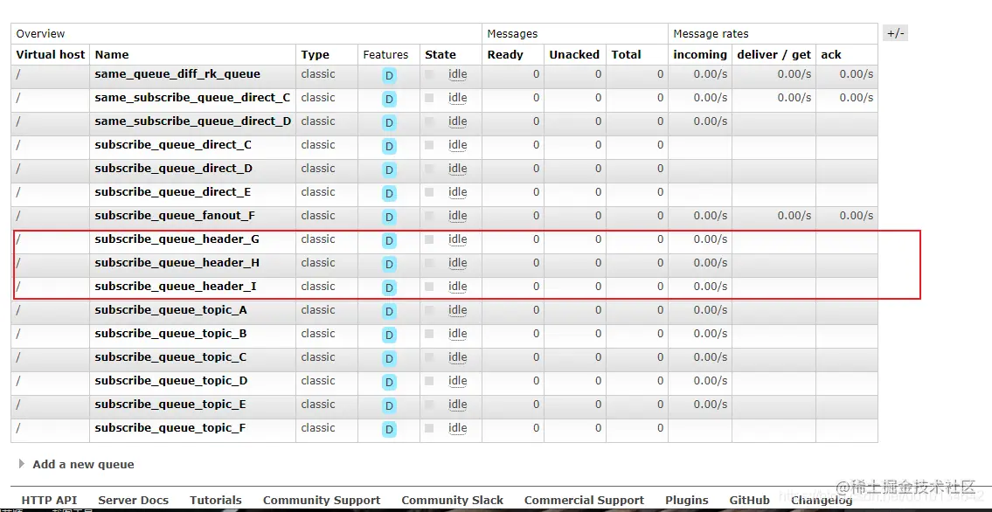This screenshot has width=992, height=512.
Task: Open the Community Slack link
Action: pyautogui.click(x=453, y=500)
